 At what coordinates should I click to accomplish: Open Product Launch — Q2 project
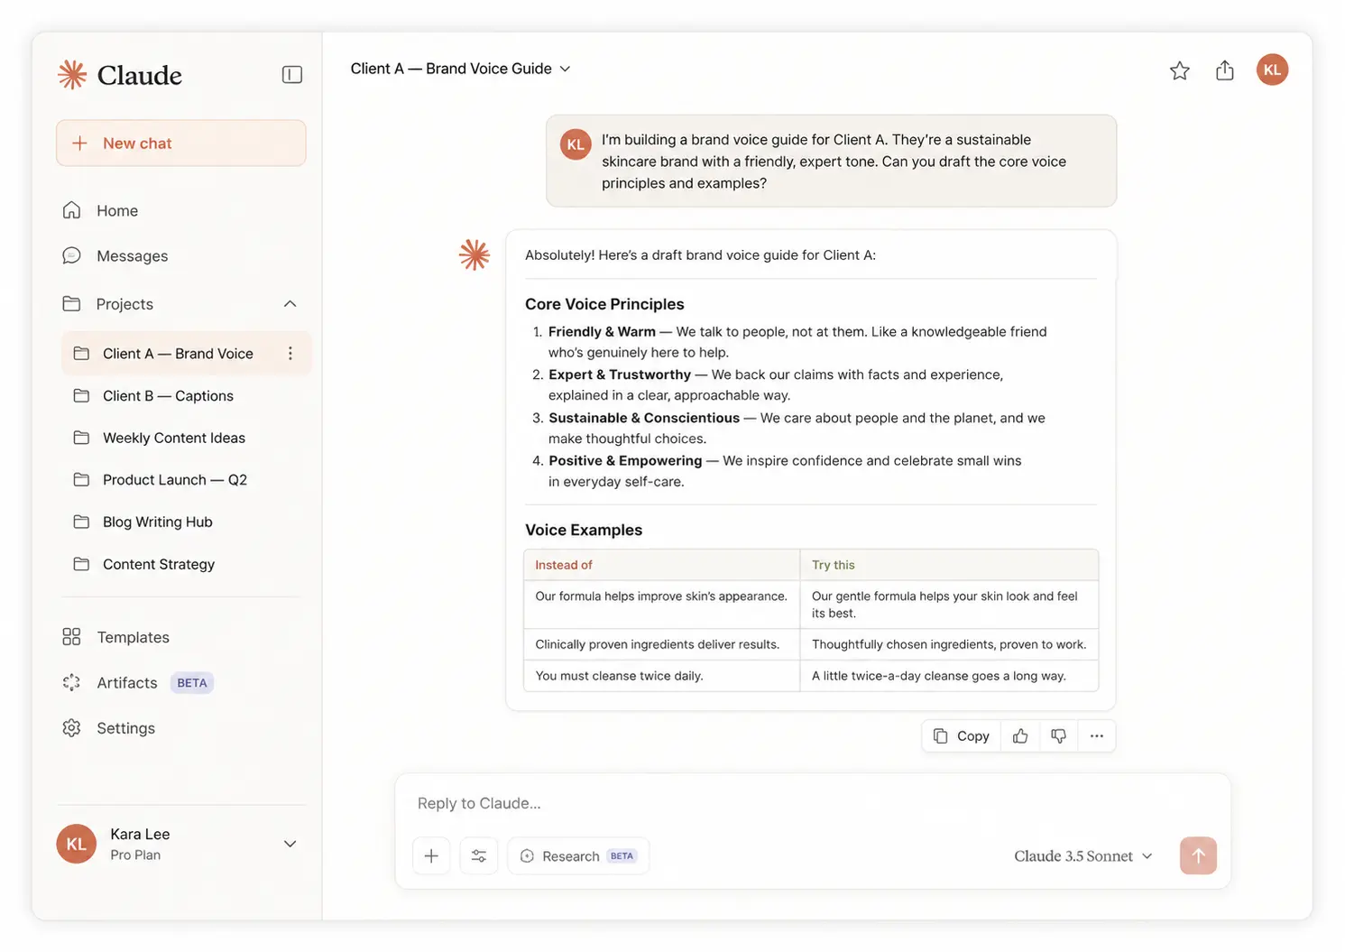pos(175,480)
